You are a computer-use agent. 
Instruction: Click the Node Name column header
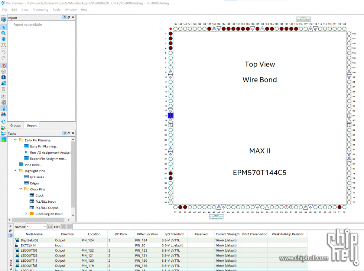34,234
